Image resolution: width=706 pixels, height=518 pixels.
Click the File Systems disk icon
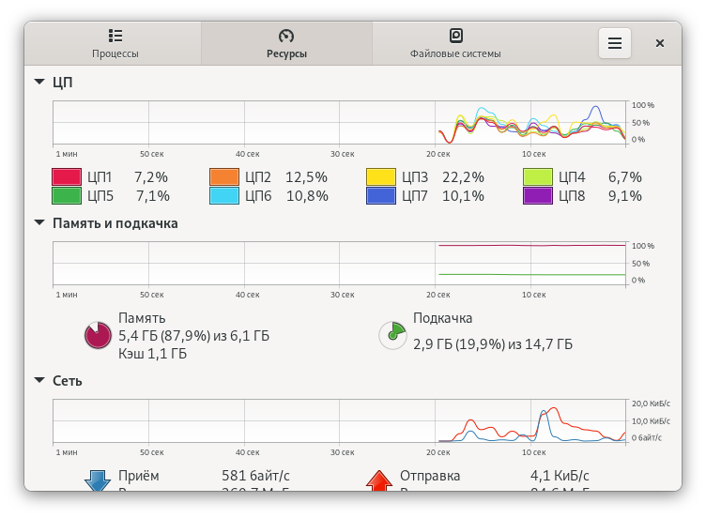pyautogui.click(x=455, y=36)
